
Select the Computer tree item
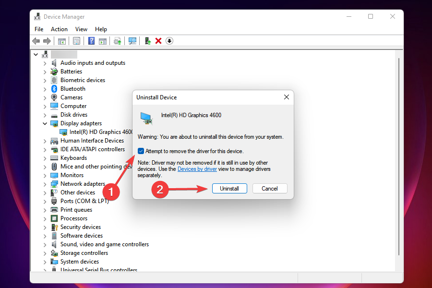[x=73, y=106]
